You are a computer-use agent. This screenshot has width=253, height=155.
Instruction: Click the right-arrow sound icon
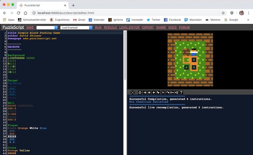tap(145, 92)
